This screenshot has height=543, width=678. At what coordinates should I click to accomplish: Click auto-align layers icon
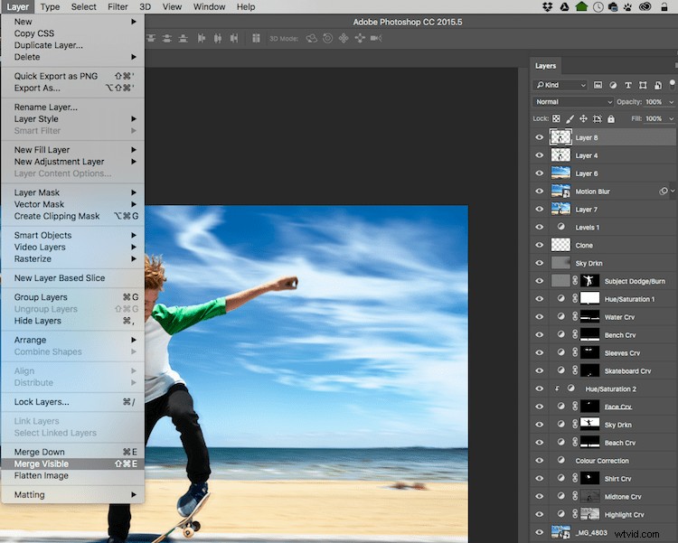pos(256,39)
